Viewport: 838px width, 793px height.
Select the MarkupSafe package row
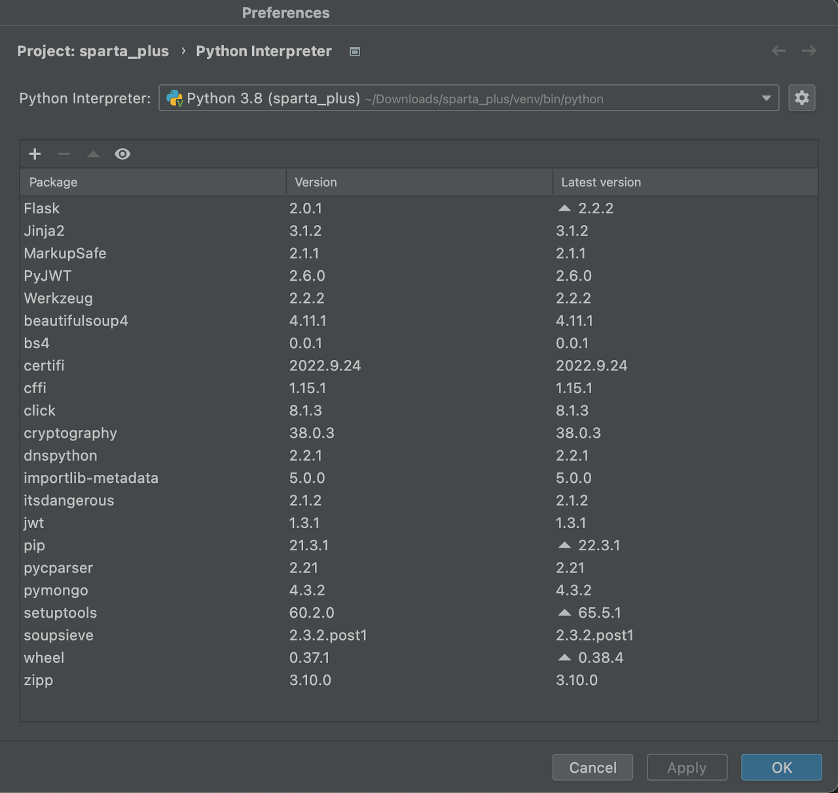pyautogui.click(x=419, y=253)
